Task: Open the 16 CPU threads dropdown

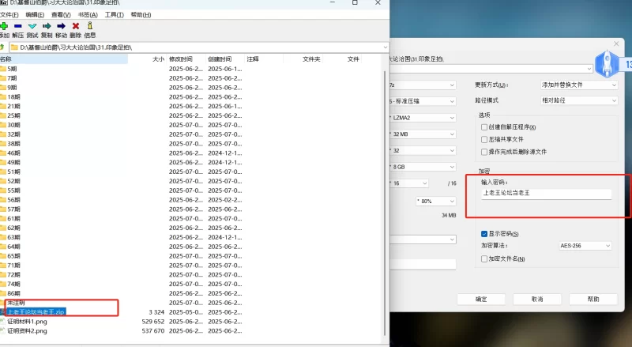Action: tap(408, 183)
